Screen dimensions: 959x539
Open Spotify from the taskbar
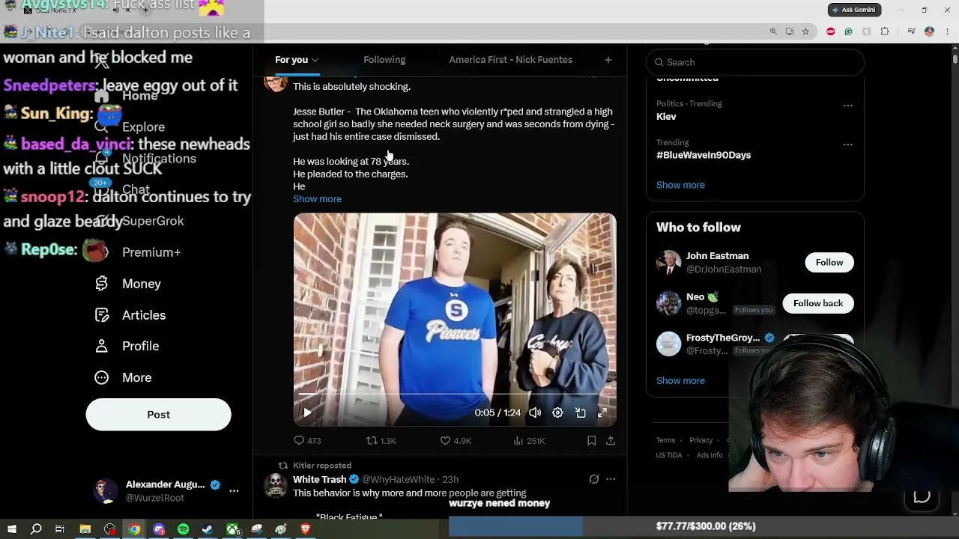tap(184, 529)
